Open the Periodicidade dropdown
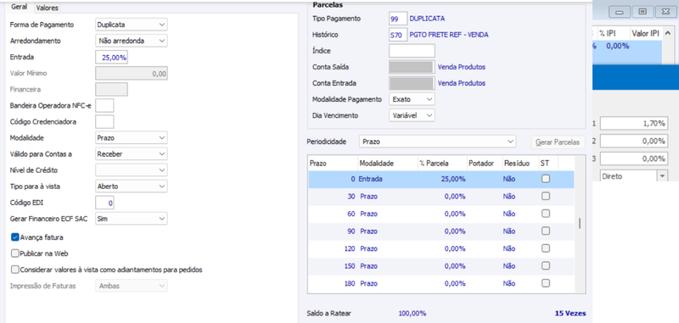The width and height of the screenshot is (679, 323). pyautogui.click(x=437, y=142)
